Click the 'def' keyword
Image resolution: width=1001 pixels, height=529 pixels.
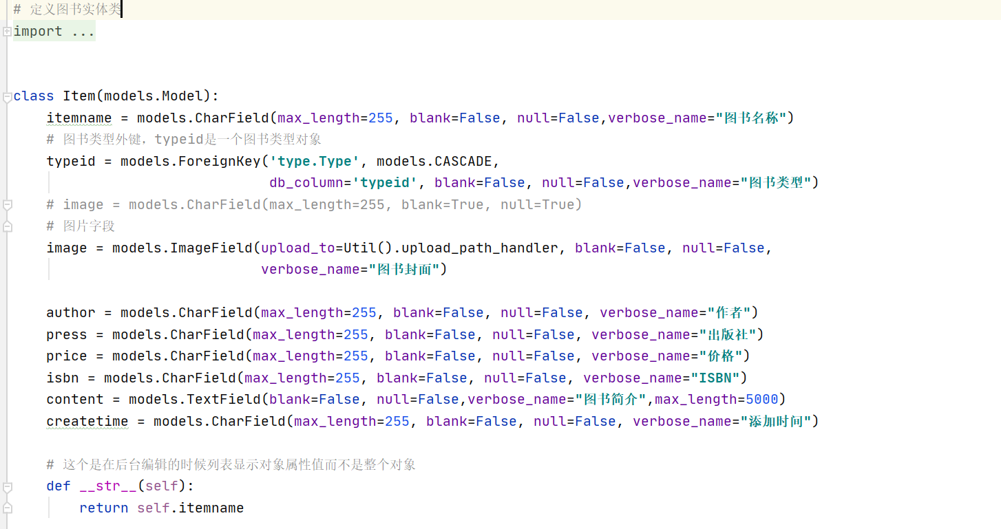tap(59, 486)
